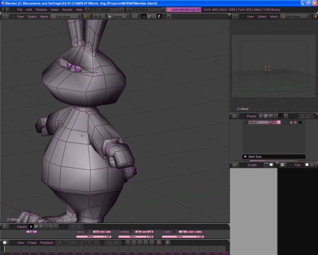Viewport: 318px width, 255px height.
Task: Toggle Subsurf modifier render visibility
Action: point(271,122)
